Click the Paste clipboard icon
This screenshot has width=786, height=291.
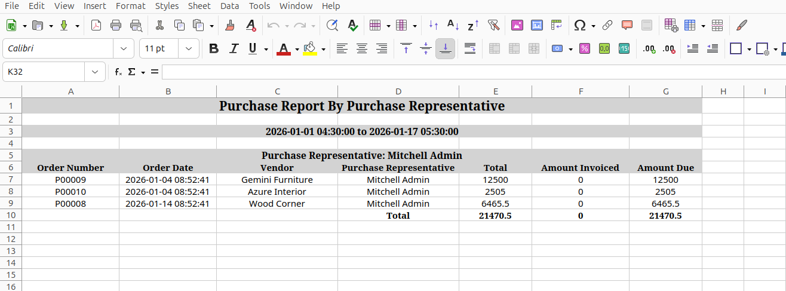point(198,26)
